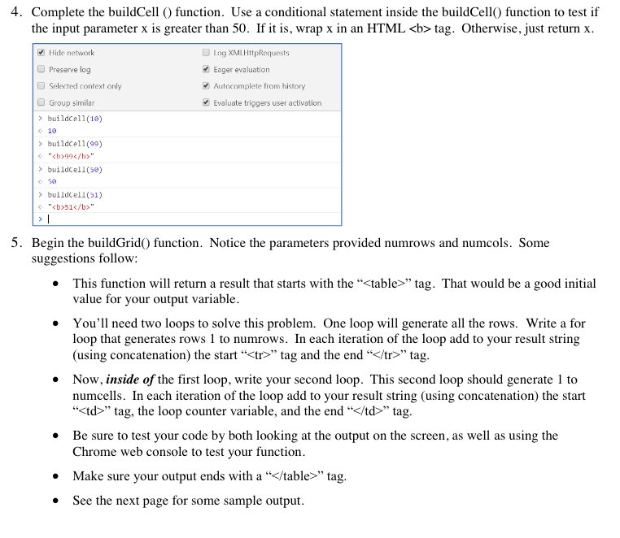Enable the Preserve log checkbox
This screenshot has height=538, width=620.
pos(41,69)
